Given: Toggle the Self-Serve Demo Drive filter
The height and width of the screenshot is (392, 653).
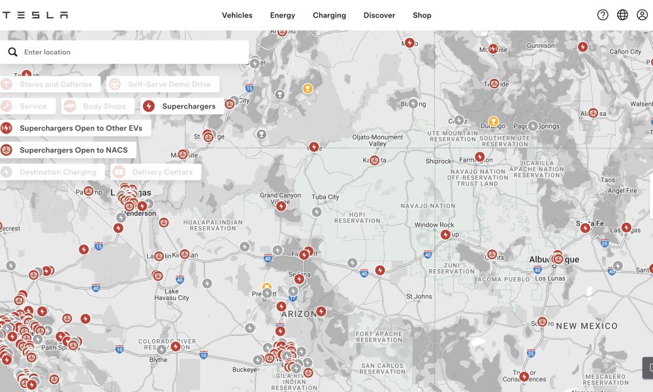Looking at the screenshot, I should 163,84.
